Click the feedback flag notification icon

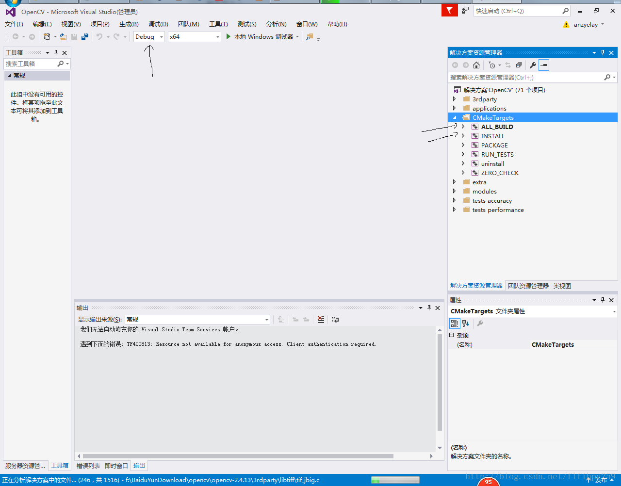coord(450,10)
